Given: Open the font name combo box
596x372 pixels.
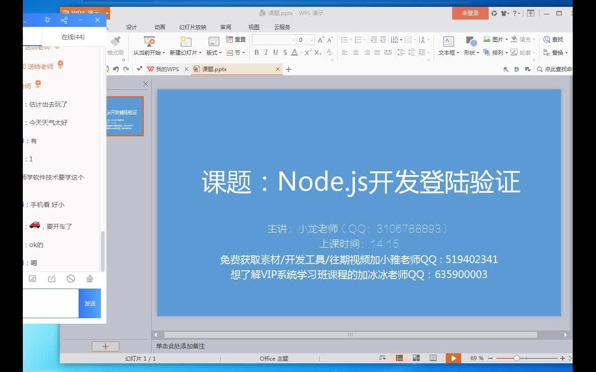Looking at the screenshot, I should (x=274, y=40).
